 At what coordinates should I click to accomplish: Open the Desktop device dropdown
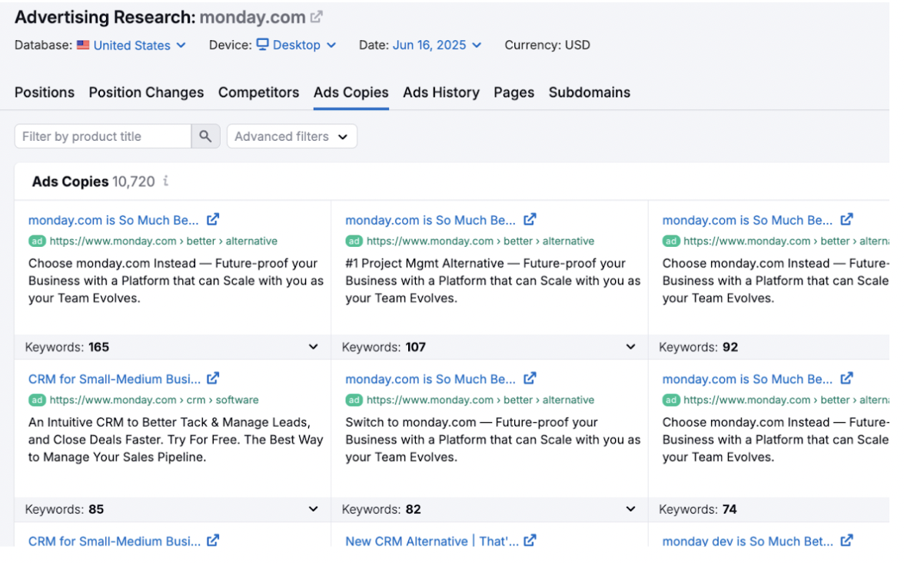[296, 45]
